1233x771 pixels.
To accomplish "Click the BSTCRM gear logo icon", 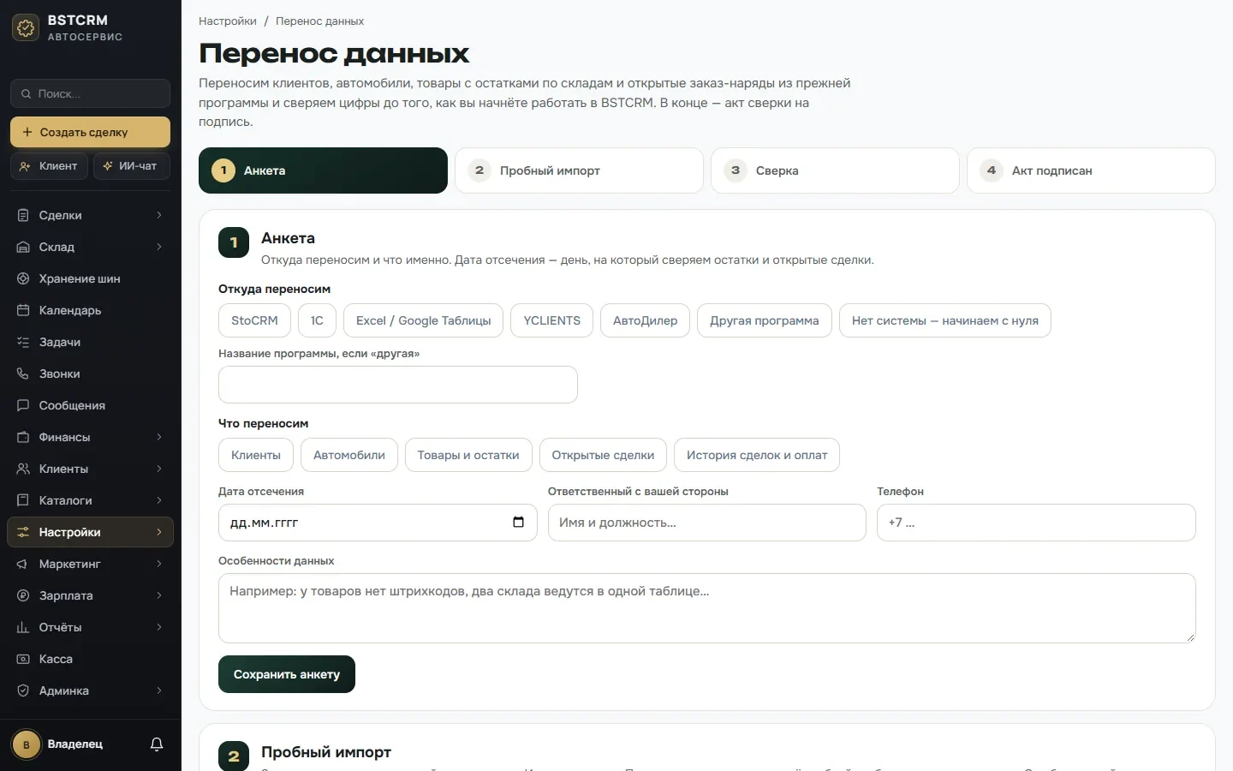I will pyautogui.click(x=26, y=27).
